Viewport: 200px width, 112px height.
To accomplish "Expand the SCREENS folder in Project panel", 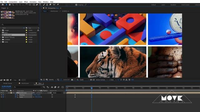I will coord(1,40).
